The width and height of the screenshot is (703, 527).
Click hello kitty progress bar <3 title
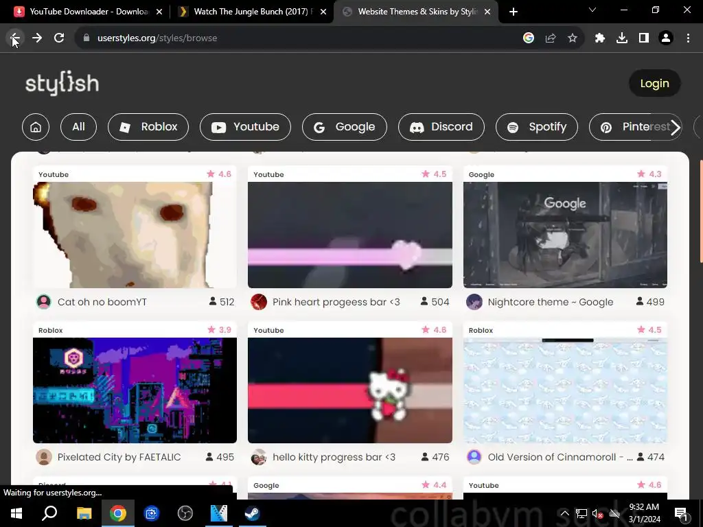tap(334, 457)
